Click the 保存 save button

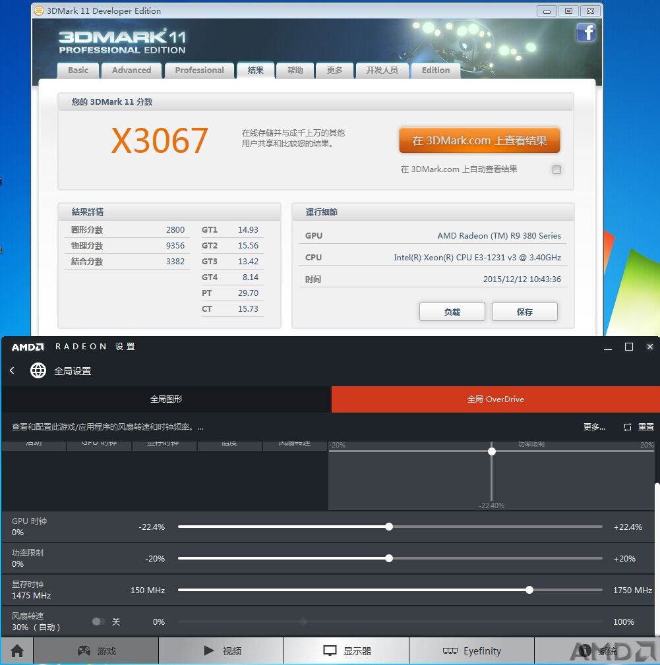click(x=525, y=312)
